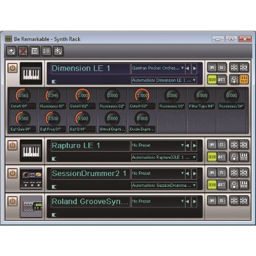Freeze the Roland GrooveSynth synth
Image resolution: width=256 pixels, height=256 pixels.
click(x=234, y=201)
